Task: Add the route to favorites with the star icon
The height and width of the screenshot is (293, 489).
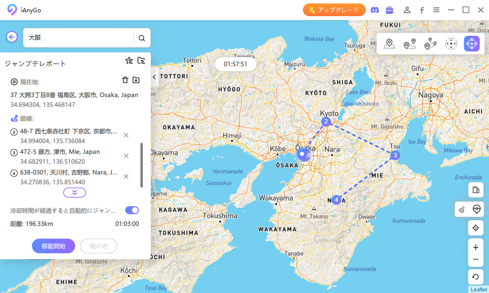Action: point(129,61)
